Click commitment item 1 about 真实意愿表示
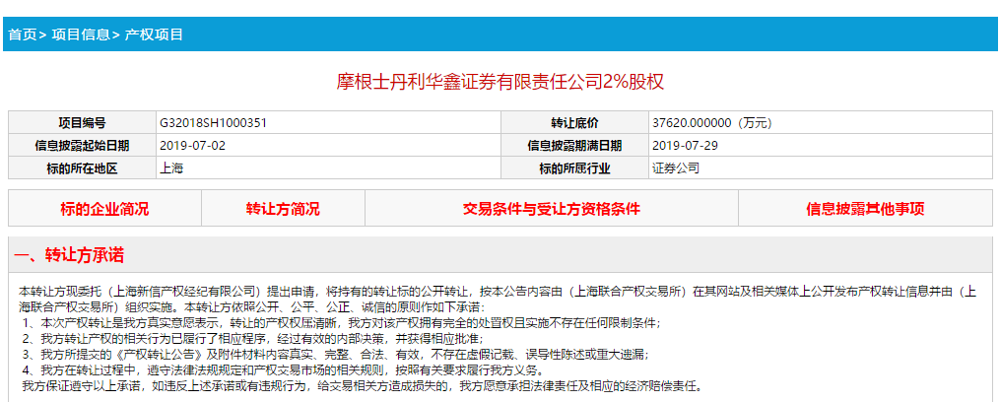1000x402 pixels. 341,323
